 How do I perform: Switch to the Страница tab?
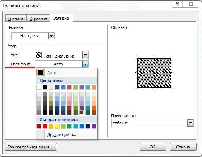[38, 18]
